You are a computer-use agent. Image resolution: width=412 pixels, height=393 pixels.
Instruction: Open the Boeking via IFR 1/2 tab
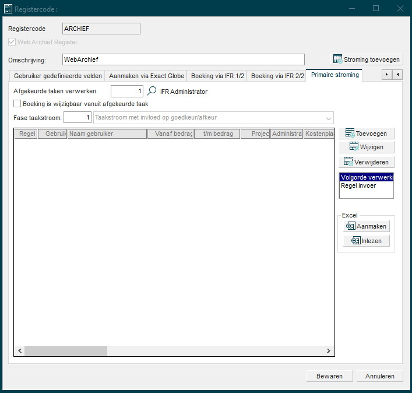[x=217, y=76]
